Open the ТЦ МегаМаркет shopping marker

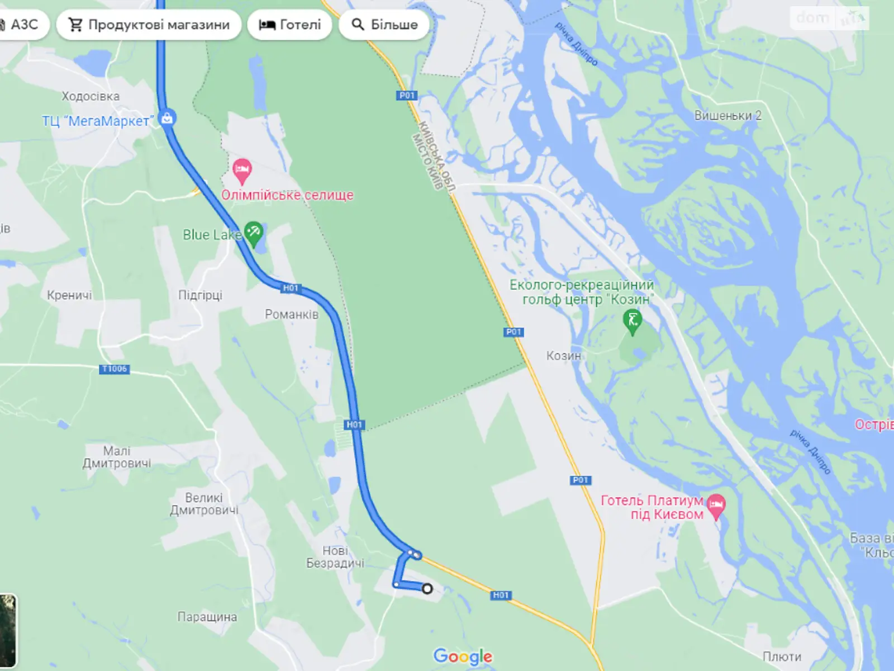(167, 119)
